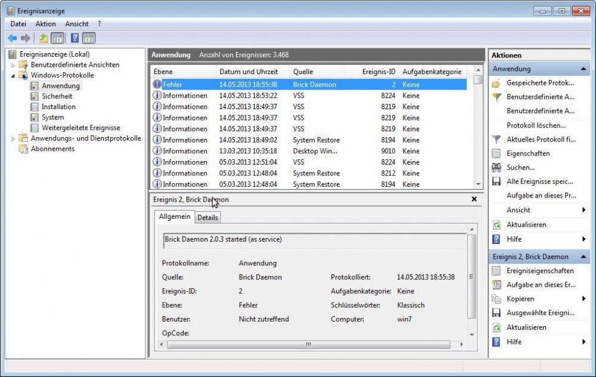The width and height of the screenshot is (596, 377).
Task: Switch to the Details tab
Action: [x=207, y=218]
